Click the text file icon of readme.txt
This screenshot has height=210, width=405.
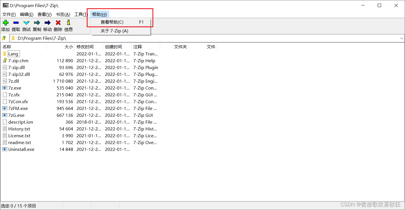pos(5,142)
